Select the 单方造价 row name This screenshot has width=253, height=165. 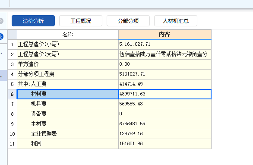[68, 64]
